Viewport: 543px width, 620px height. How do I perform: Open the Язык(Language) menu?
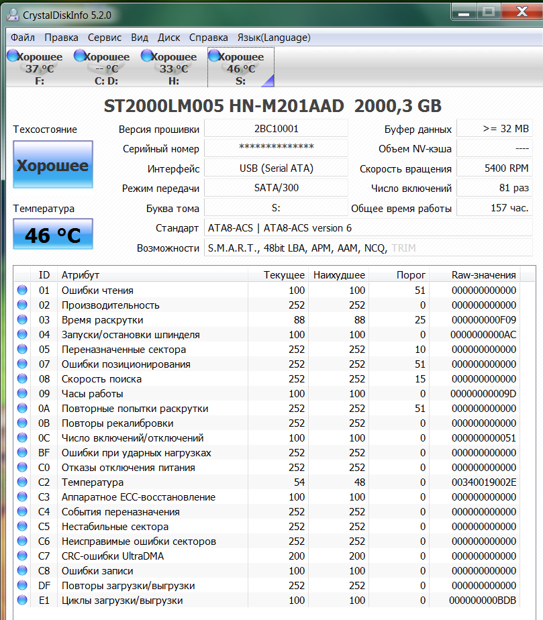click(x=274, y=38)
